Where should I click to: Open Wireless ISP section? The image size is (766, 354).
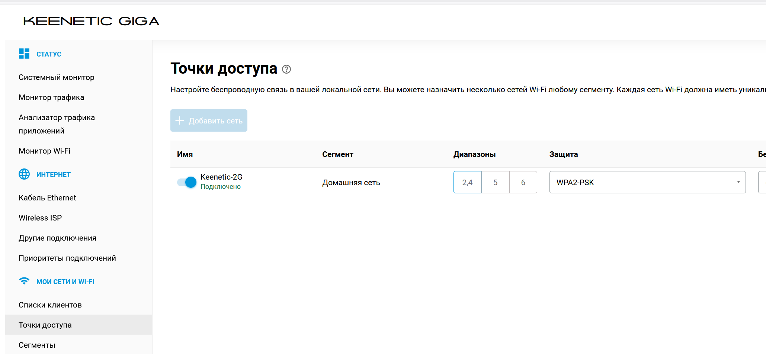(x=40, y=218)
